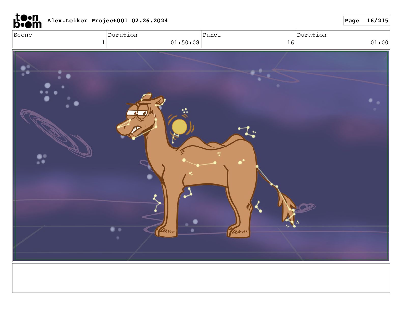
Task: Click the project title header text
Action: click(107, 21)
